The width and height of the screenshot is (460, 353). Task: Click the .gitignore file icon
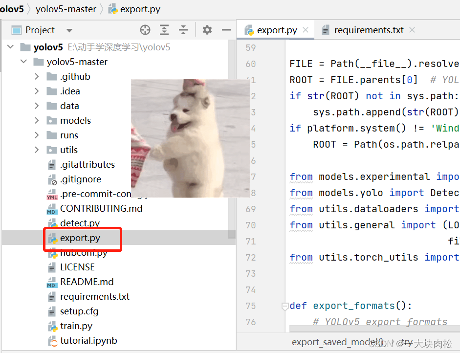(52, 179)
